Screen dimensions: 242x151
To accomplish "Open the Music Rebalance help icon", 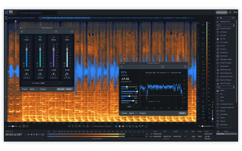I will click(72, 31).
